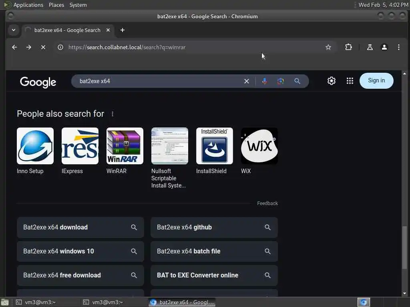Click the WinRAR label
410x307 pixels.
117,171
